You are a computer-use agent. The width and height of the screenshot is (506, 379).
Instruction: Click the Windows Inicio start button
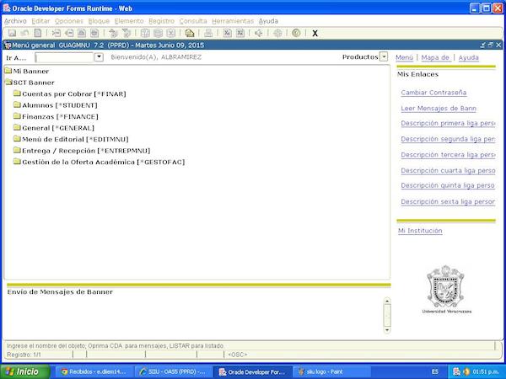[x=23, y=371]
